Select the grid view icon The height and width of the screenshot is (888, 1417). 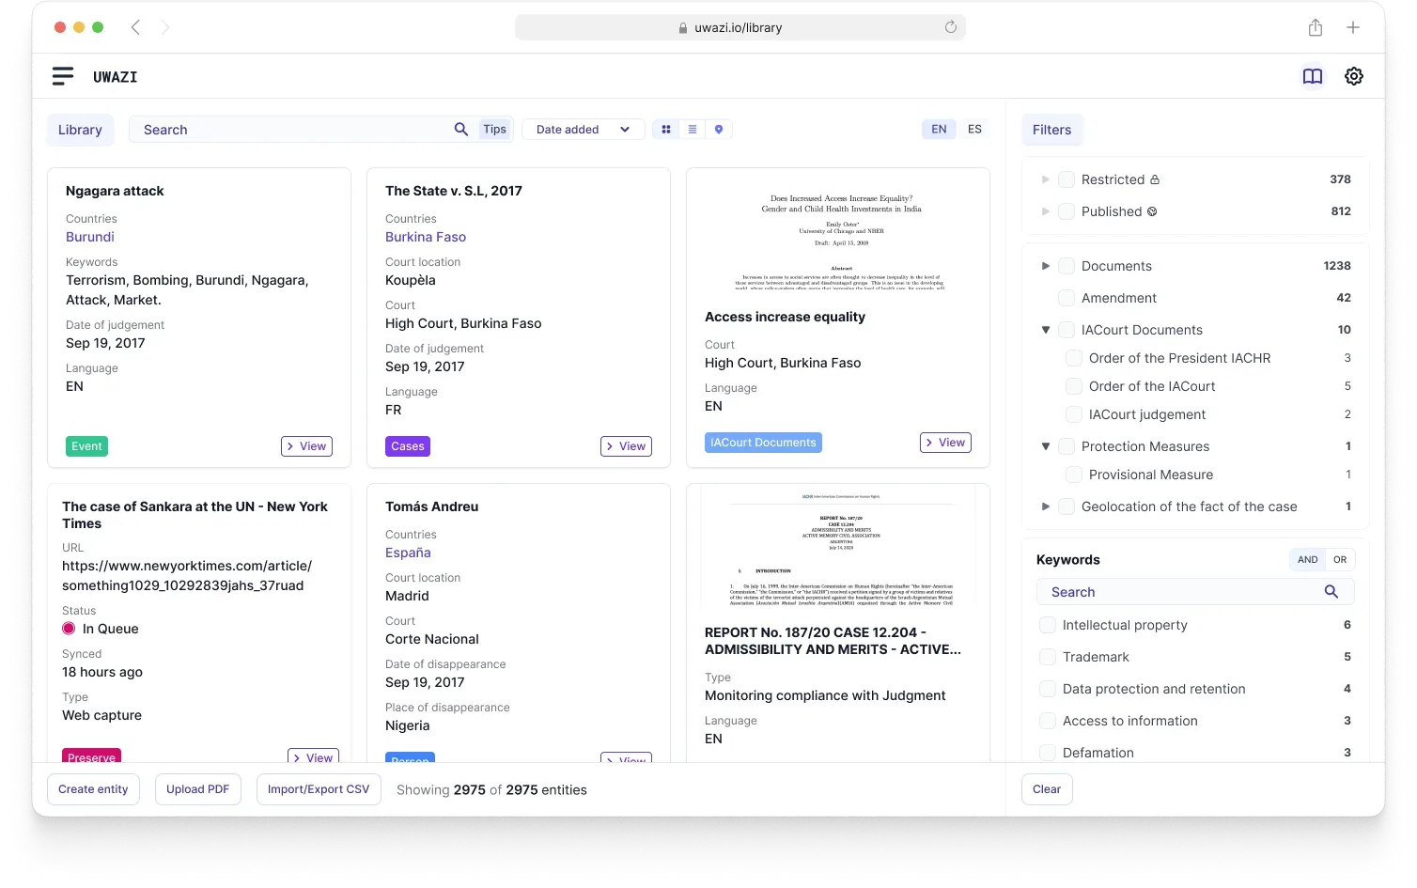pyautogui.click(x=665, y=129)
